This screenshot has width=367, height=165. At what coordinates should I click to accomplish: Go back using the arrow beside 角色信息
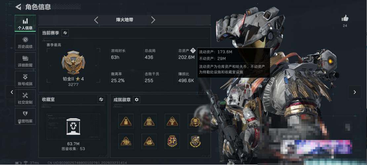click(x=18, y=7)
